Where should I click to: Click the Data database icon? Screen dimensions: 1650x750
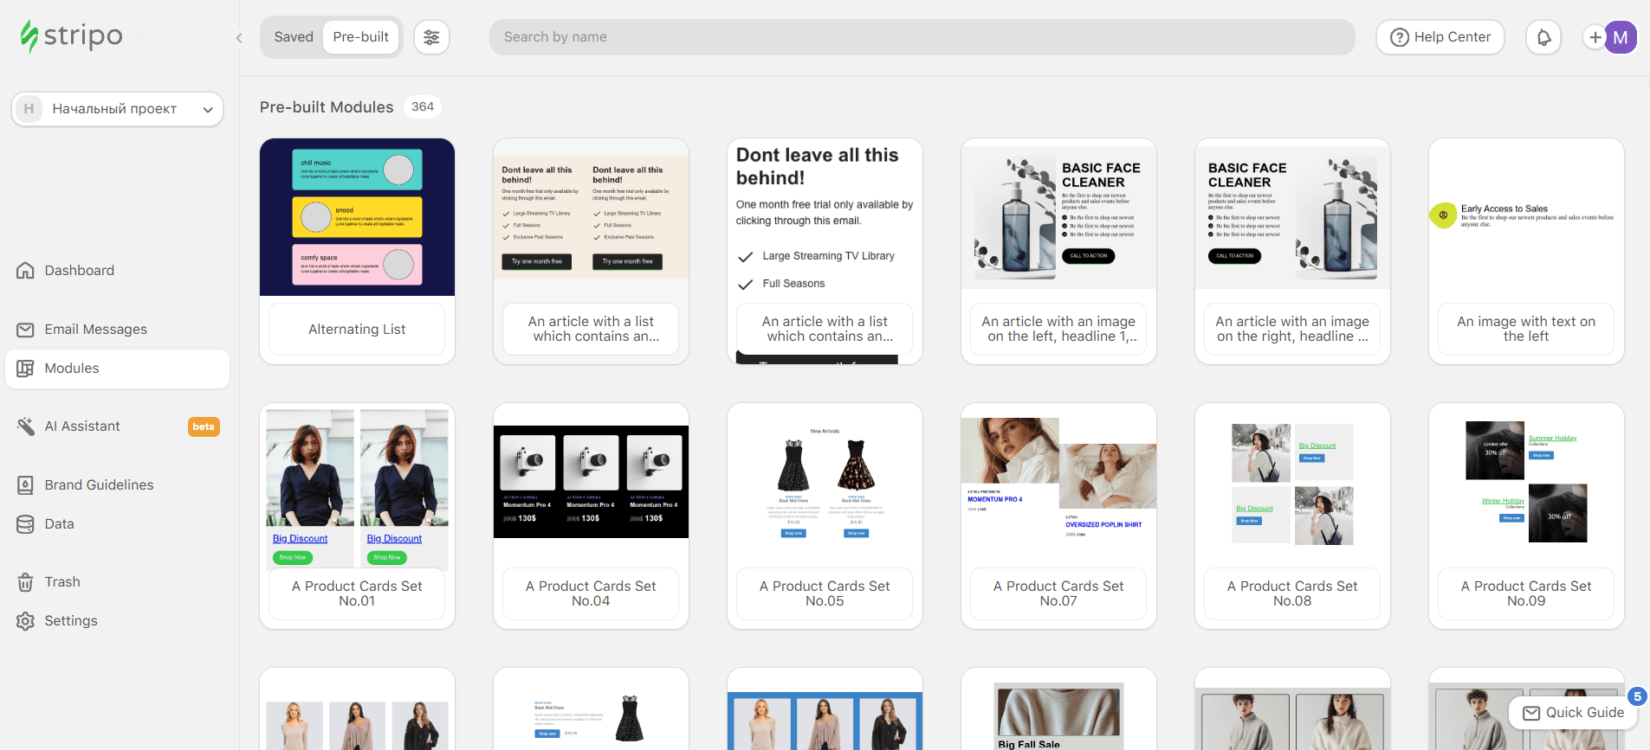tap(26, 524)
